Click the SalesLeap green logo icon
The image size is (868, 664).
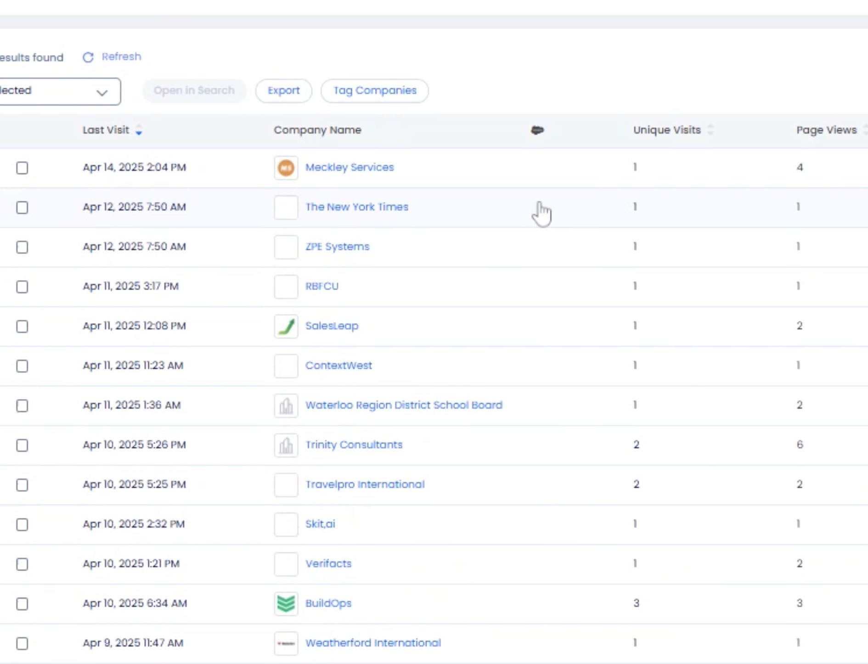(x=286, y=326)
